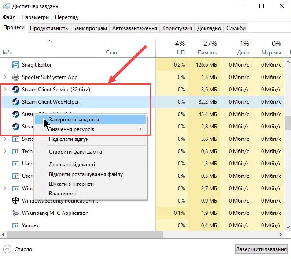The image size is (291, 259).
Task: Switch to the Служби tab
Action: [236, 28]
